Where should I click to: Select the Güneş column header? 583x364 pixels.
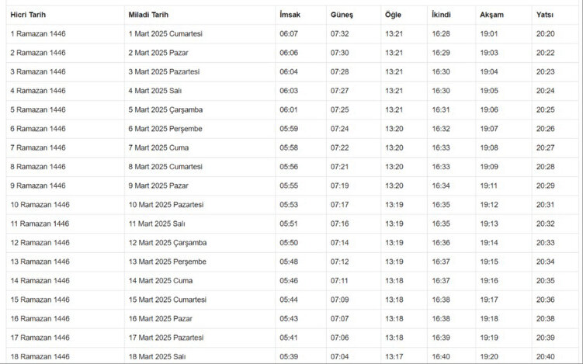342,15
